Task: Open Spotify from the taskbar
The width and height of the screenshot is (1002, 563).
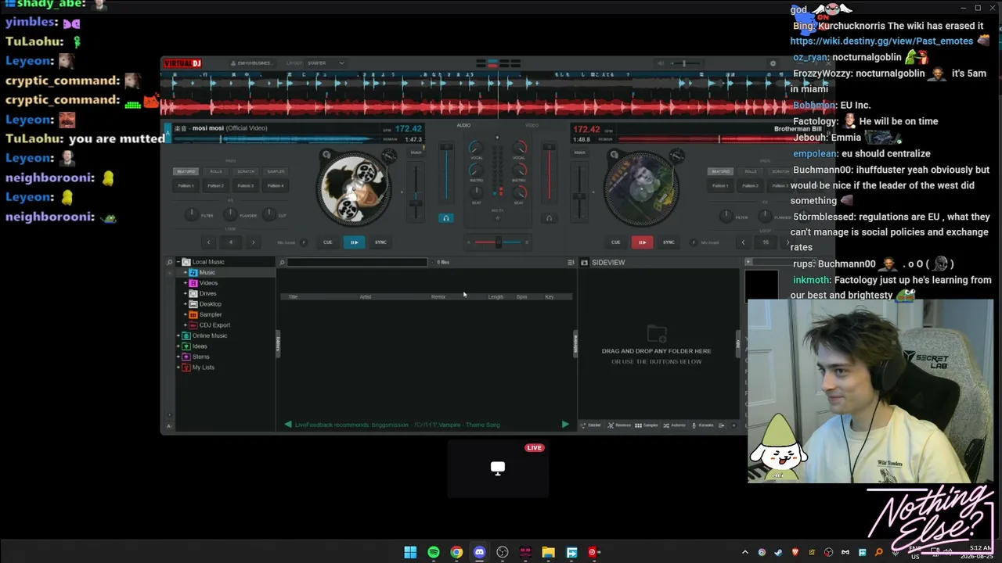Action: coord(434,552)
